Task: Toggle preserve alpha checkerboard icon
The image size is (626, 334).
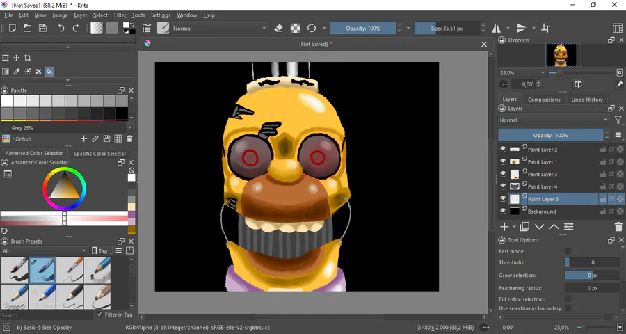Action: 295,29
